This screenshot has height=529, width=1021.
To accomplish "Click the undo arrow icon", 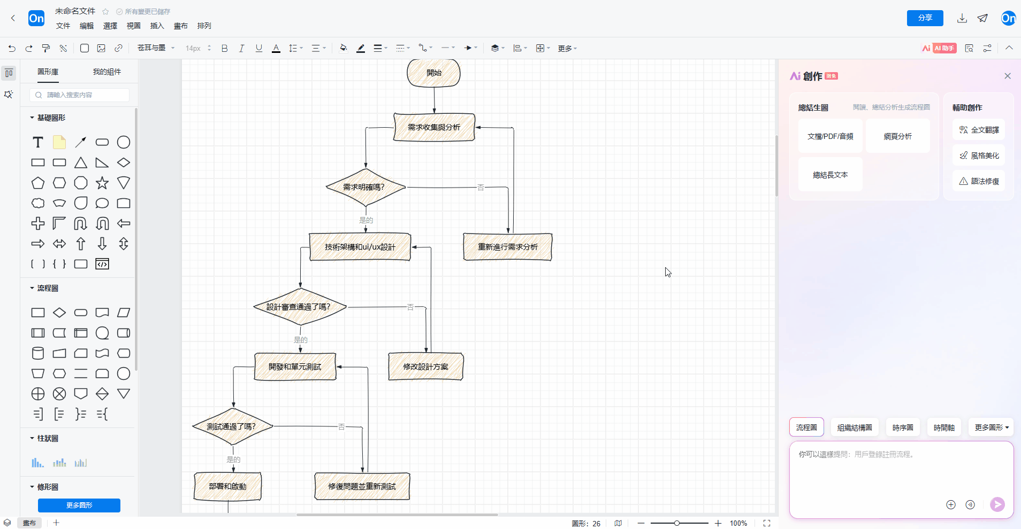I will pyautogui.click(x=12, y=48).
